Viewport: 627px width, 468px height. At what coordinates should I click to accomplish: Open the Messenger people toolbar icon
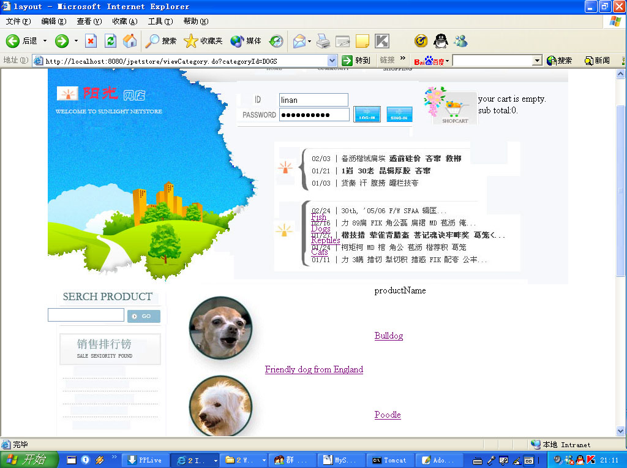click(x=460, y=41)
